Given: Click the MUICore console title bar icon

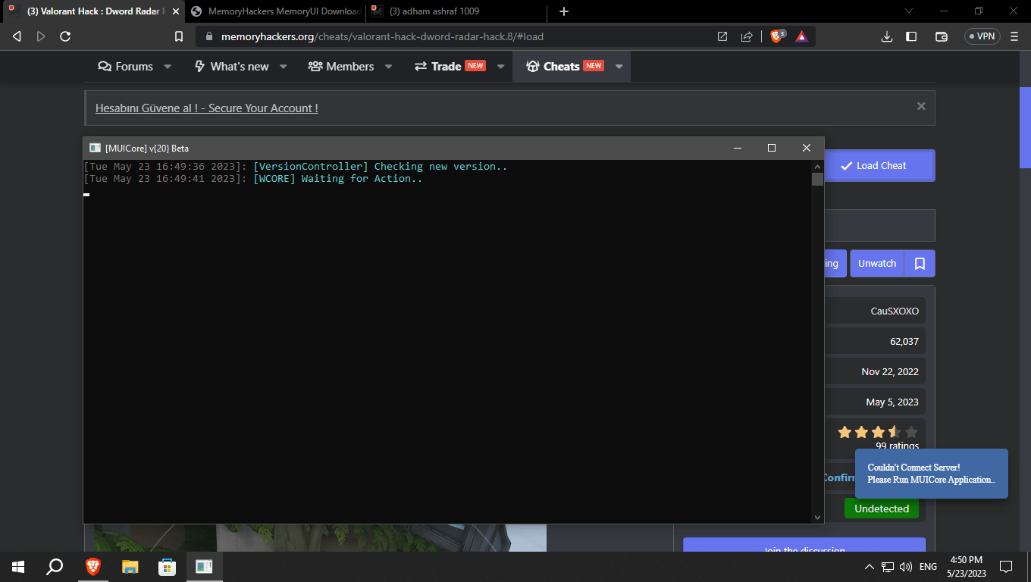Looking at the screenshot, I should (95, 148).
